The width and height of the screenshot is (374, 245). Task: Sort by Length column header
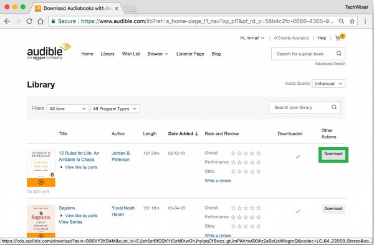click(x=150, y=134)
